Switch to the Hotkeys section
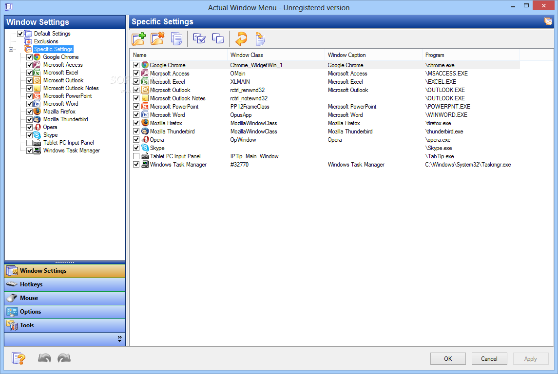558x374 pixels. tap(65, 284)
